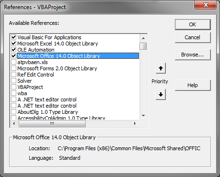This screenshot has width=220, height=177.
Task: Check AboutDlg 1.0 Type Library box
Action: [x=13, y=112]
